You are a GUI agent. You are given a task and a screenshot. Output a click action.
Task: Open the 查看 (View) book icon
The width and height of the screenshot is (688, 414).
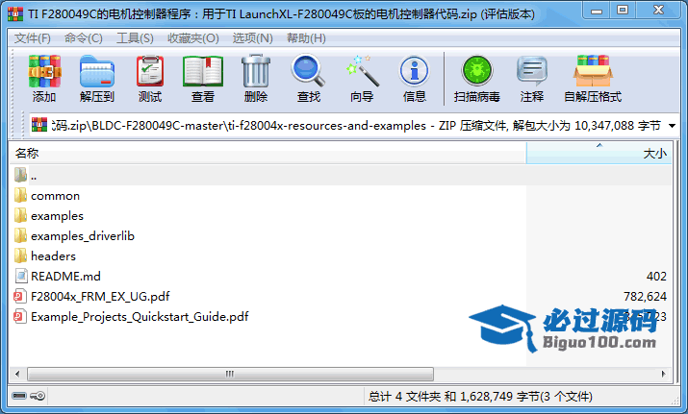(x=203, y=79)
